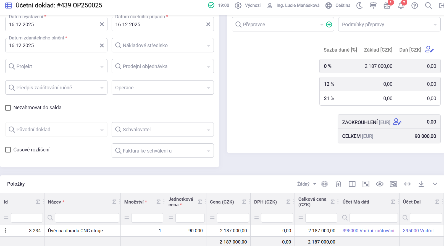This screenshot has height=246, width=444.
Task: Expand the Nákladové středisko dropdown
Action: coord(208,46)
